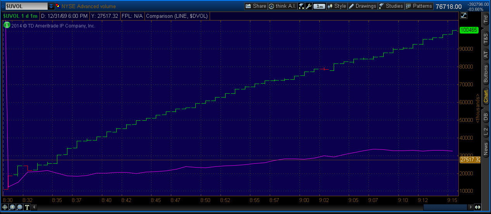Image resolution: width=491 pixels, height=214 pixels.
Task: Click the 8:30 time axis label
Action: [x=8, y=200]
